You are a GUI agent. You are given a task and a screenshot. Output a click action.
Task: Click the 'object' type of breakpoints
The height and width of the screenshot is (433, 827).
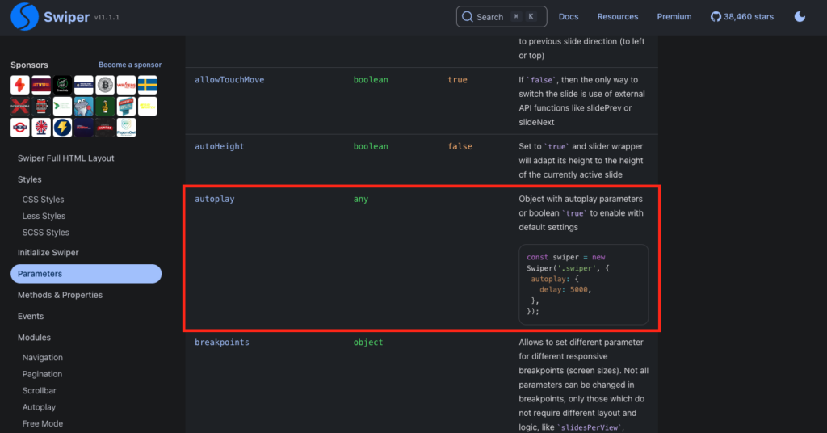point(368,343)
